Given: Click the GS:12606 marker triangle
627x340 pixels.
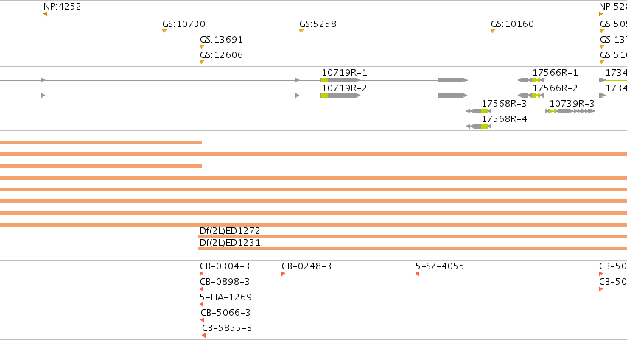Looking at the screenshot, I should (202, 62).
